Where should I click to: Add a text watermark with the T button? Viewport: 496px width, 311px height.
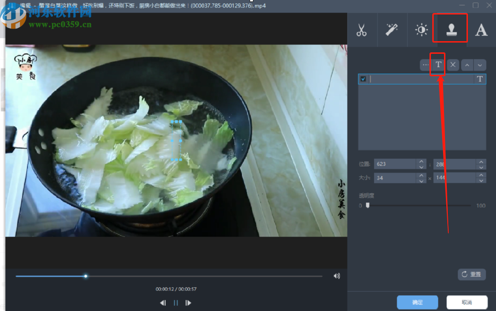tap(438, 65)
